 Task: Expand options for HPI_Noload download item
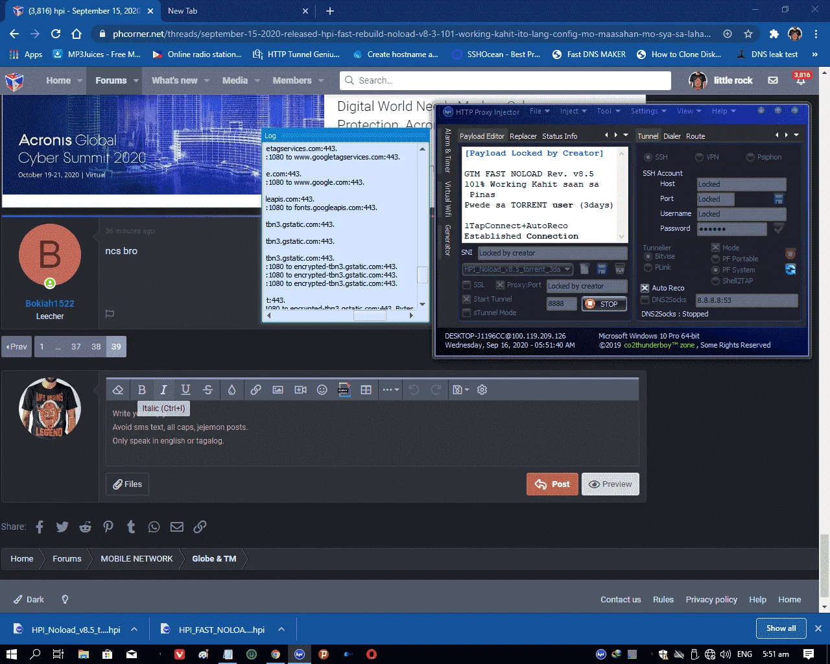pyautogui.click(x=134, y=629)
